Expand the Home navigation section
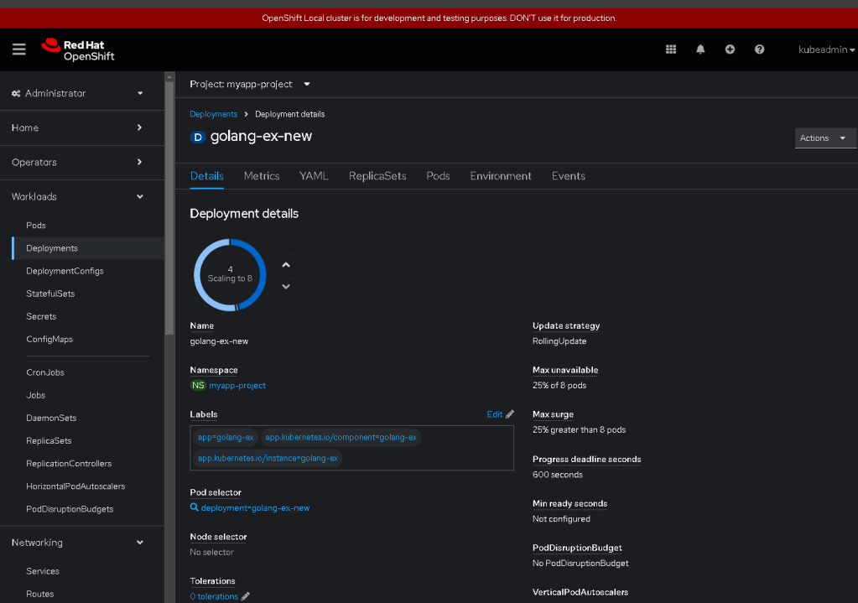 77,127
